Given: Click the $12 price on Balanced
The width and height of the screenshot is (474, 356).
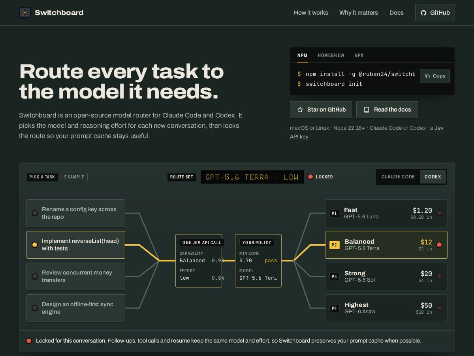Looking at the screenshot, I should pyautogui.click(x=426, y=242).
